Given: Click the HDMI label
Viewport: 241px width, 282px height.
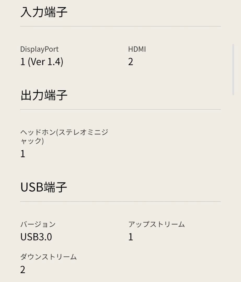Looking at the screenshot, I should (137, 49).
